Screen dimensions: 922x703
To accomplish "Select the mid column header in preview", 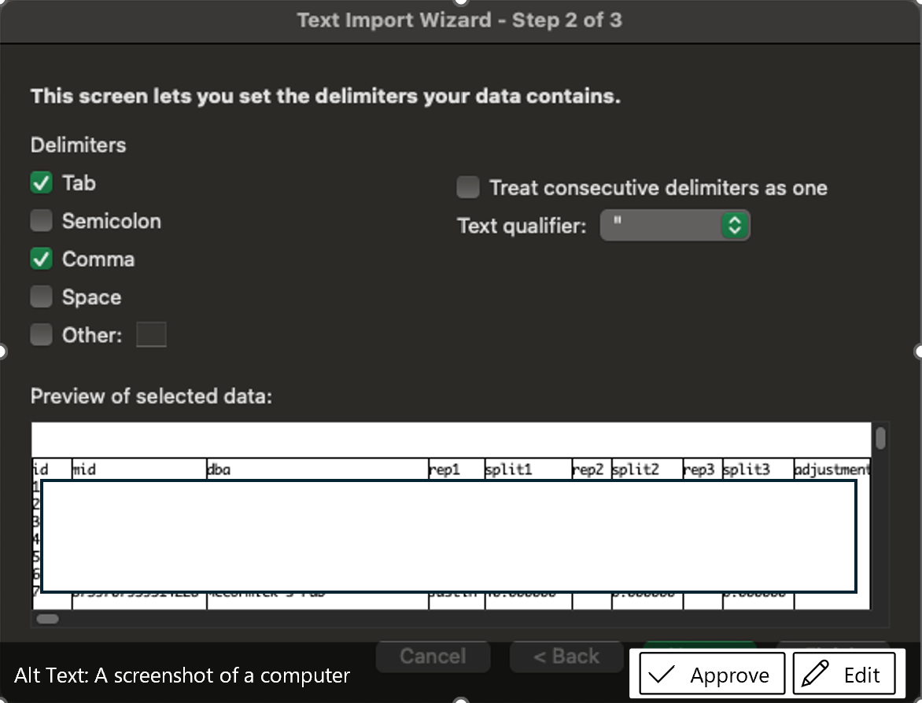I will pyautogui.click(x=138, y=469).
